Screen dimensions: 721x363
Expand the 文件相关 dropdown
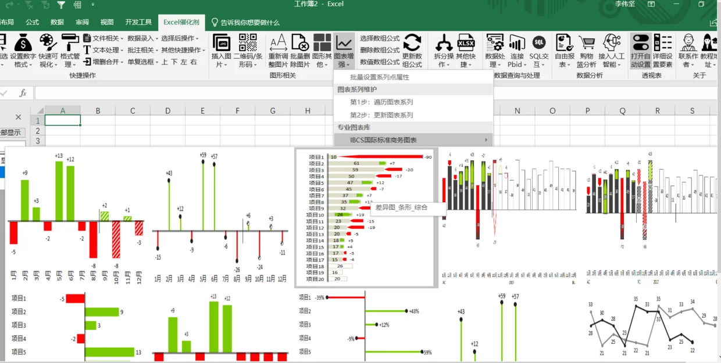click(x=103, y=38)
